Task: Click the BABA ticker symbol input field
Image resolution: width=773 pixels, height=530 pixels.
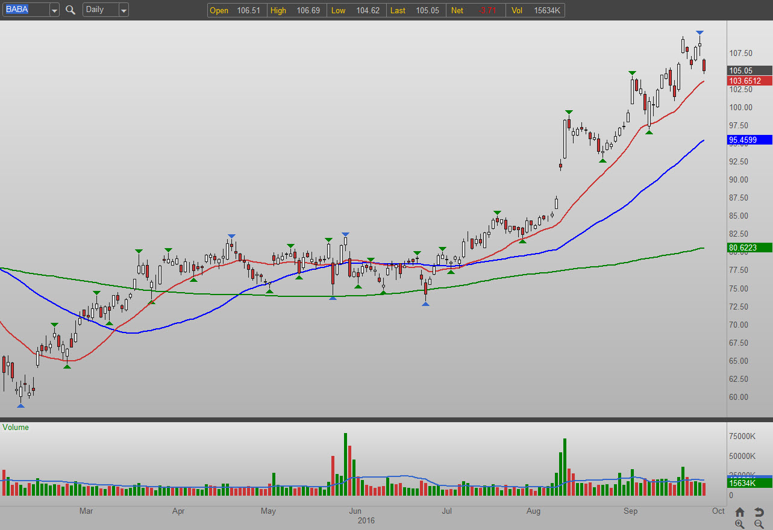Action: pos(25,10)
